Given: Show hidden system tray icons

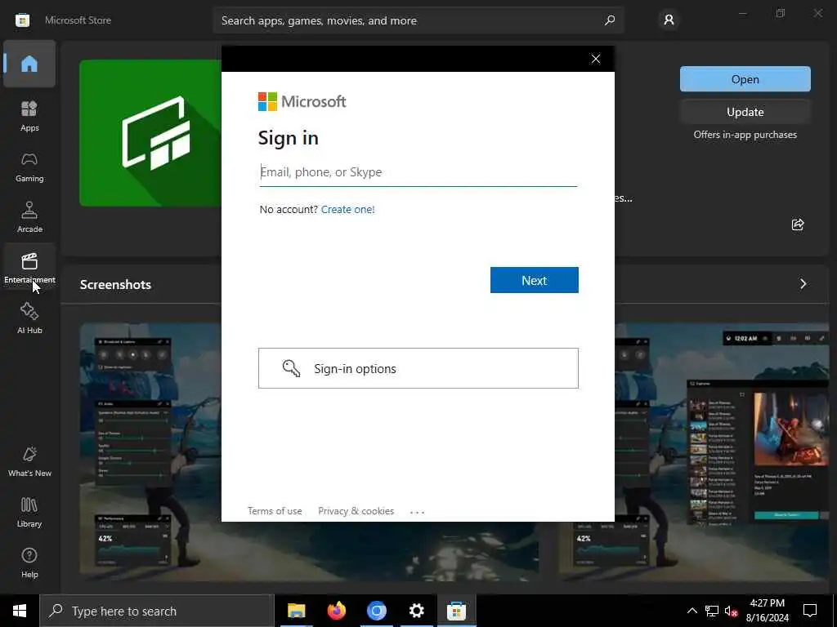Looking at the screenshot, I should [x=692, y=611].
